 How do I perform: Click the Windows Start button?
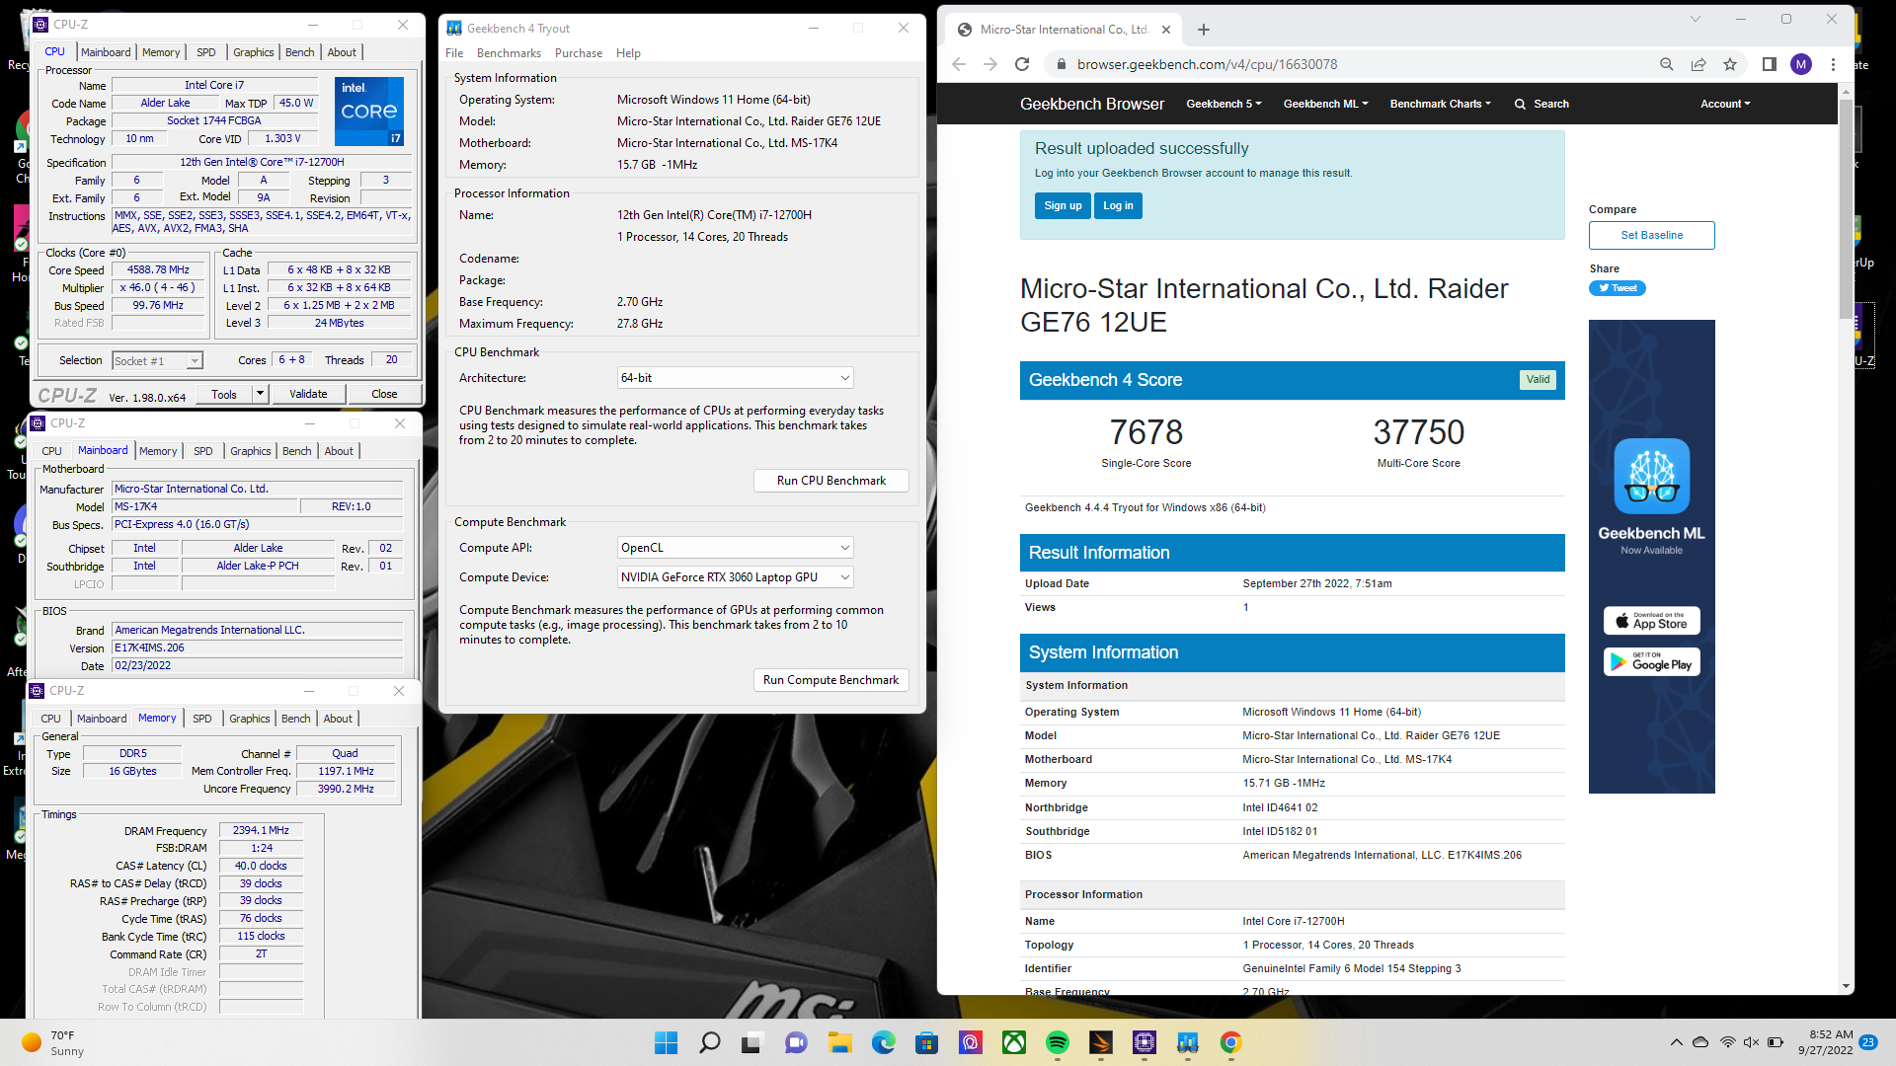[x=667, y=1042]
